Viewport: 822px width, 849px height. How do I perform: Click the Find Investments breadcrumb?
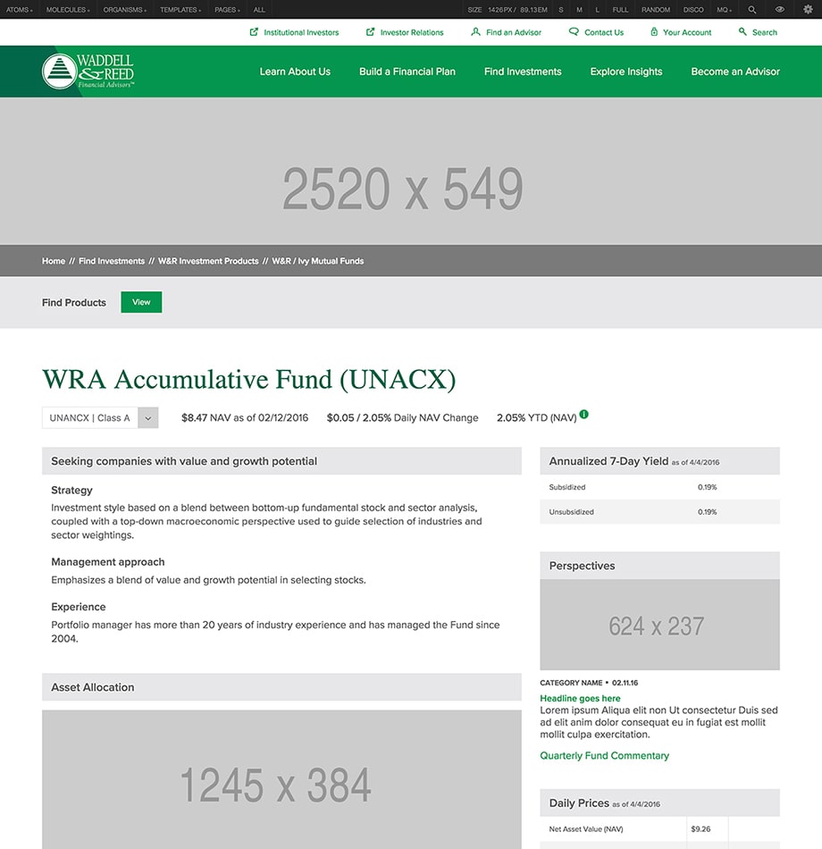click(x=112, y=261)
